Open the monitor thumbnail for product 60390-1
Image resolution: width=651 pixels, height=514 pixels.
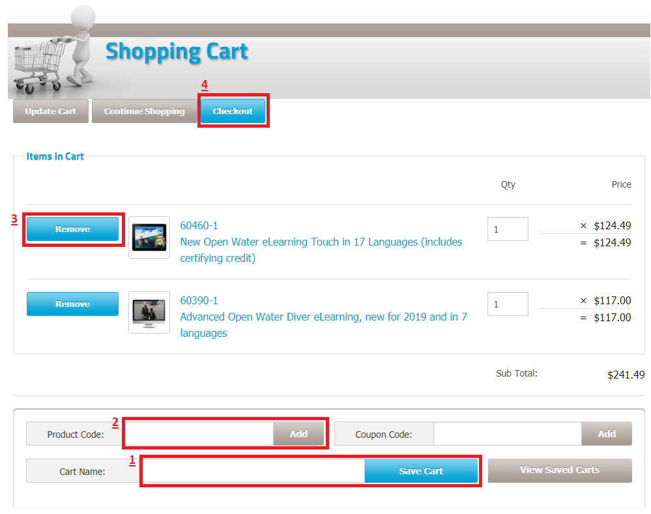tap(149, 312)
